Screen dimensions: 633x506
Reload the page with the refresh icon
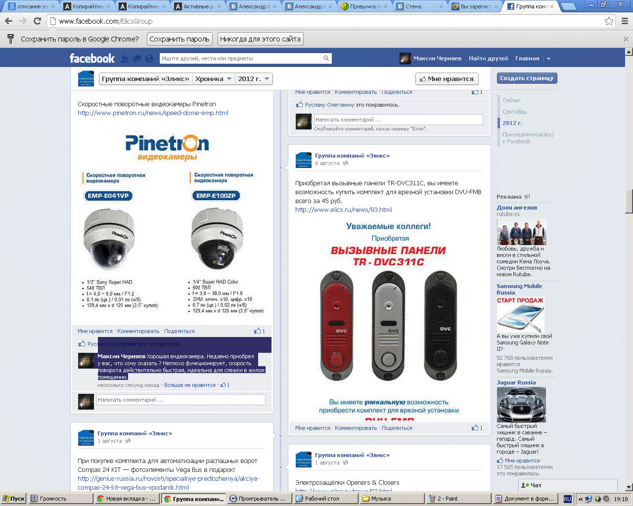pos(37,21)
